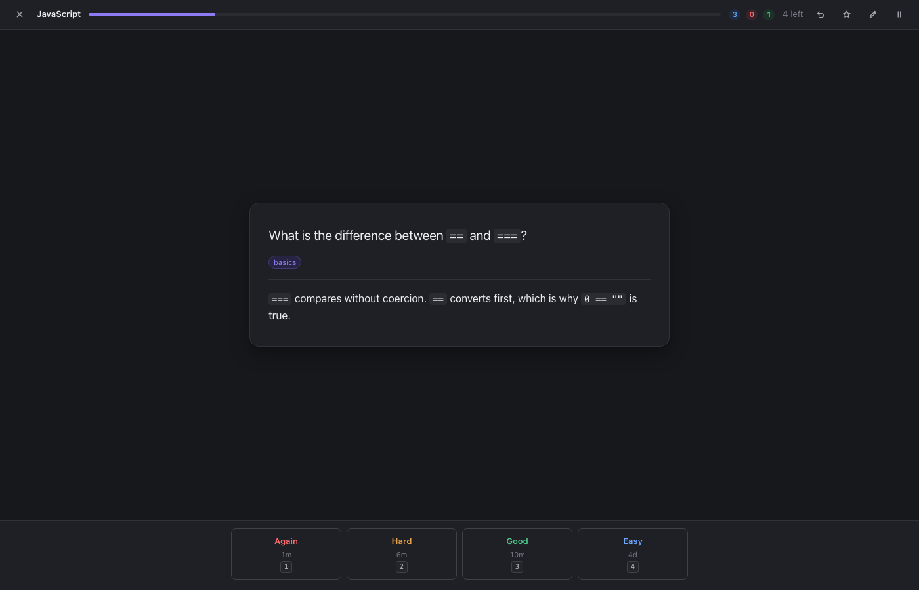Click the '4 left' remaining count
The height and width of the screenshot is (590, 919).
(x=793, y=14)
